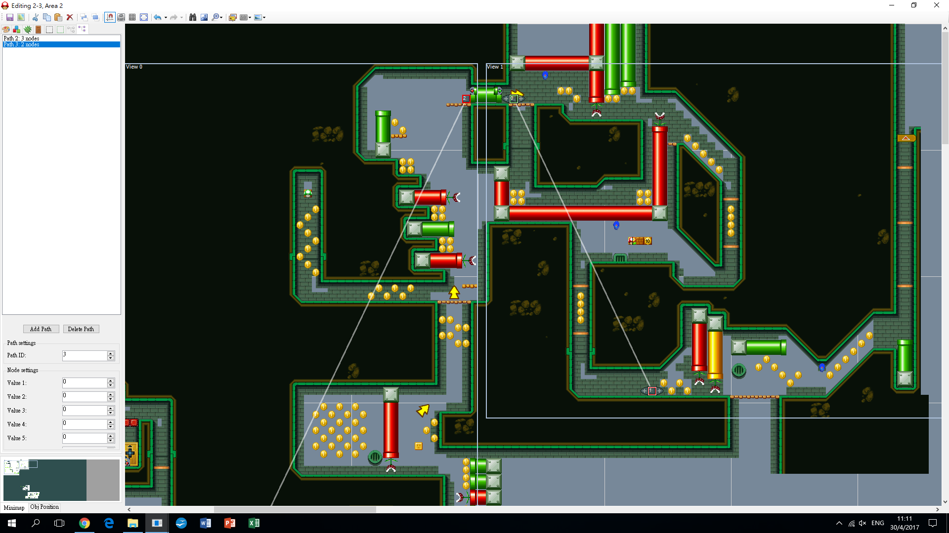Open Google Chrome from the taskbar
The image size is (949, 533).
[85, 523]
